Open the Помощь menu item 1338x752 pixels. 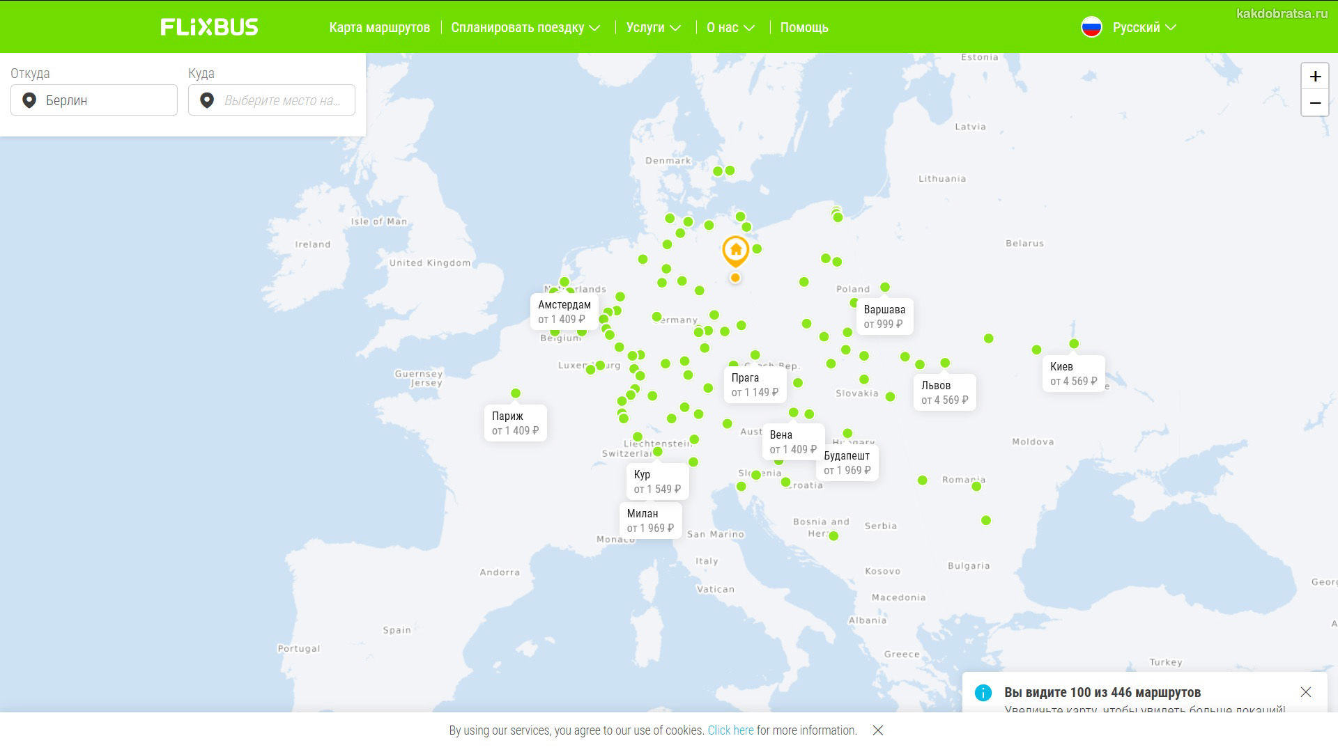pos(803,28)
